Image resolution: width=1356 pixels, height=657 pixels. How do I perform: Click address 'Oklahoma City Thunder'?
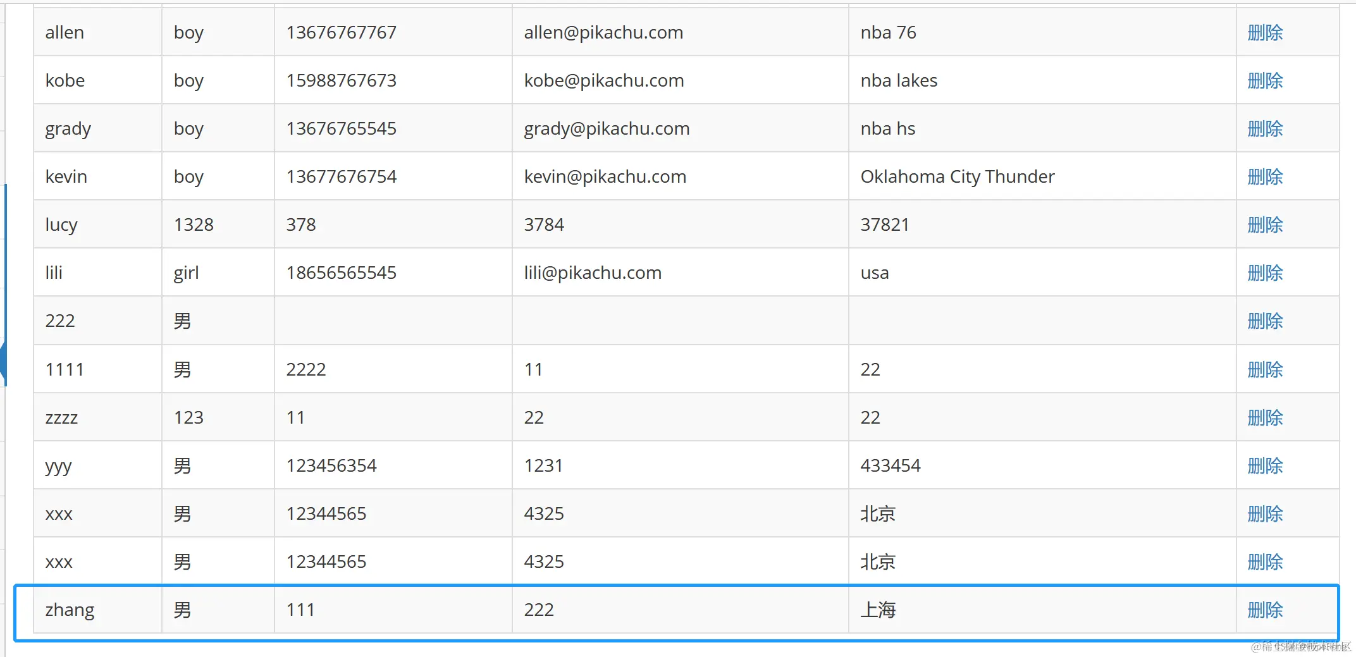pyautogui.click(x=958, y=177)
